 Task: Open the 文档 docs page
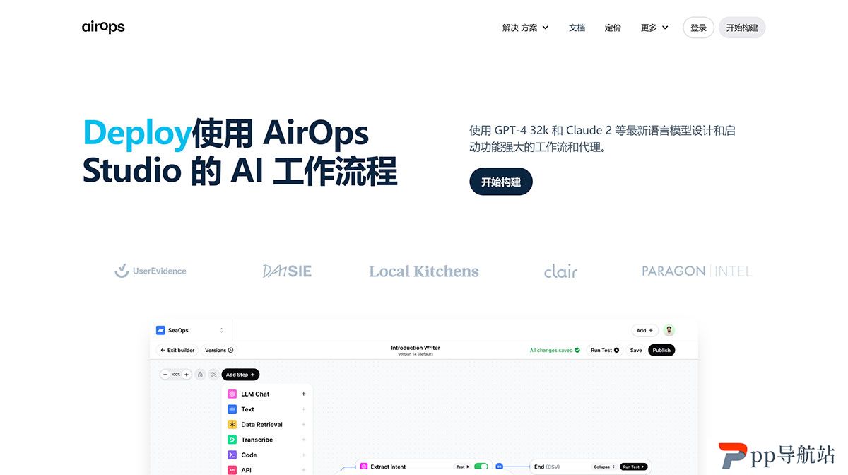pyautogui.click(x=577, y=28)
